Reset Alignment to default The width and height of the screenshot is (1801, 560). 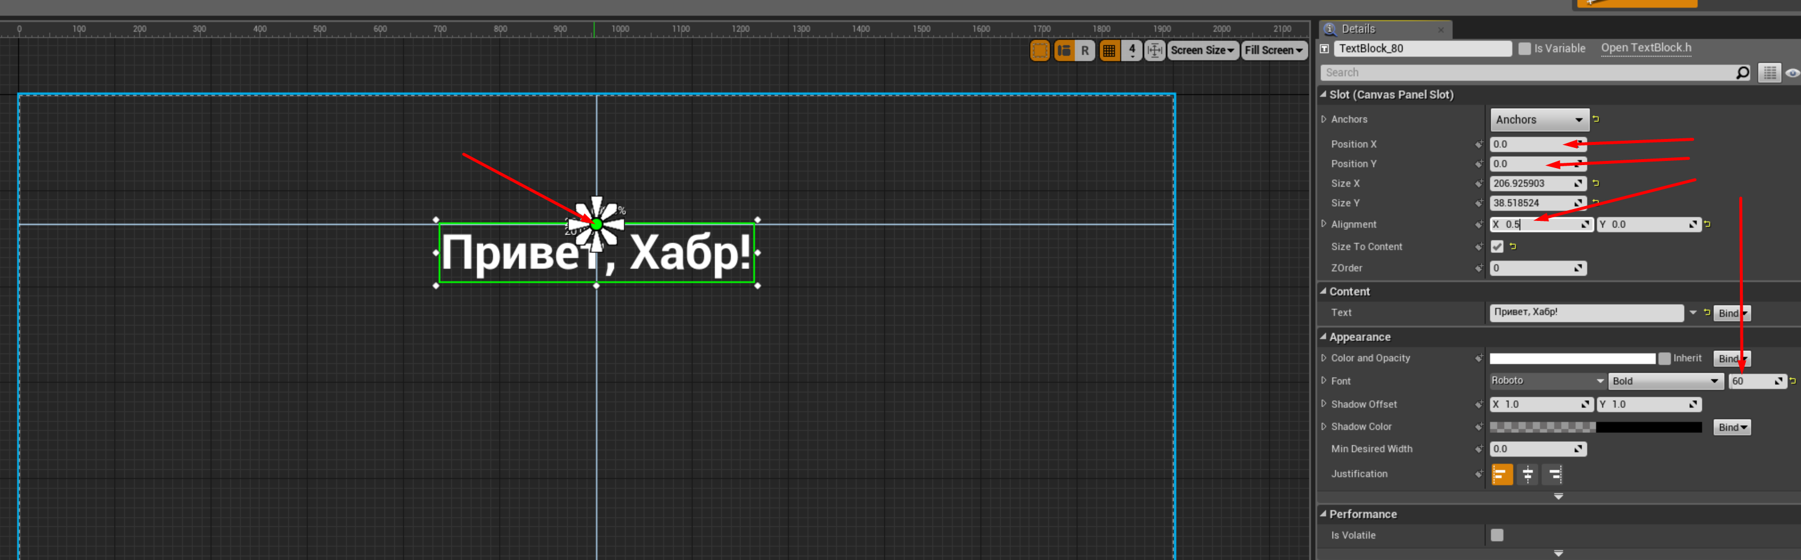[x=1707, y=224]
